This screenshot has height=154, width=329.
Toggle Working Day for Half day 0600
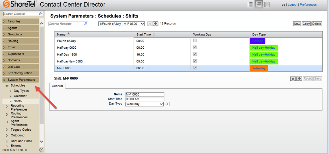[195, 47]
